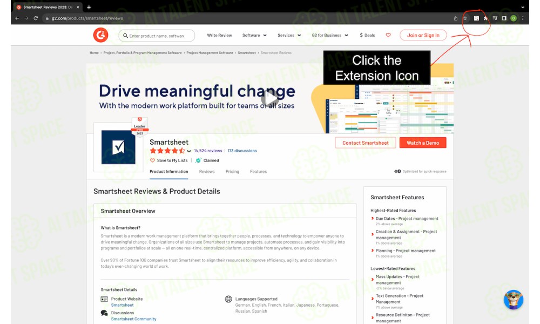Reload the page with the refresh icon
540x324 pixels.
36,18
